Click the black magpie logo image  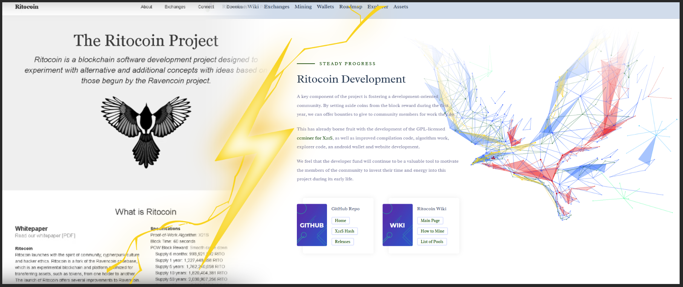tap(146, 131)
